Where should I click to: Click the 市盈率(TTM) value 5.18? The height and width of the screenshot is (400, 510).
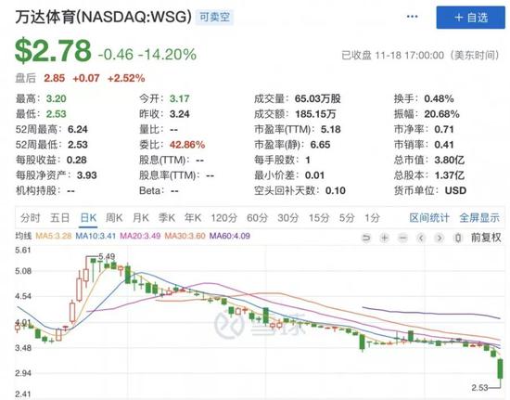click(331, 129)
